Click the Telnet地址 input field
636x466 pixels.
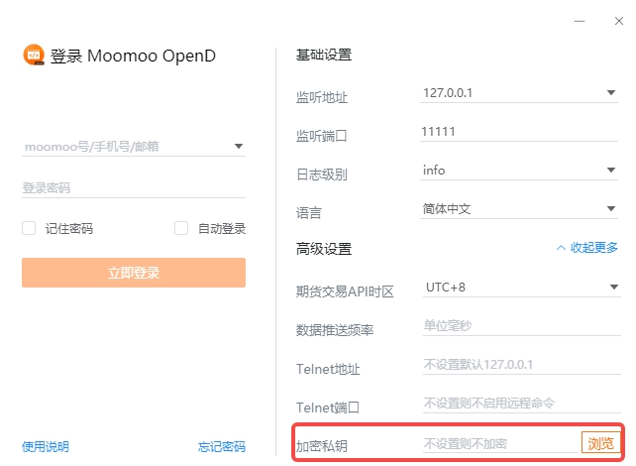pos(519,365)
